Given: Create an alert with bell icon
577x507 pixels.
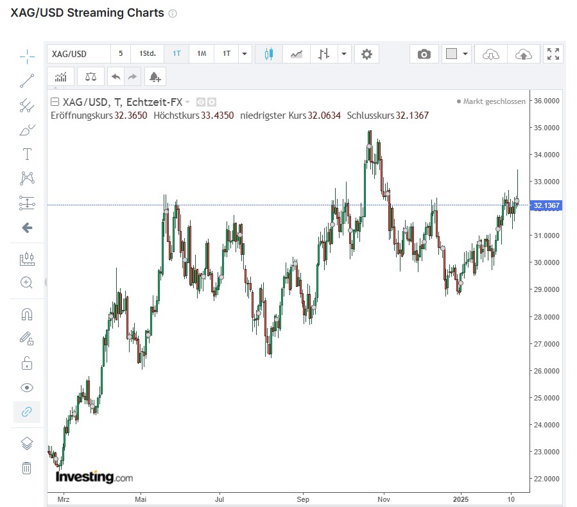Looking at the screenshot, I should [155, 76].
